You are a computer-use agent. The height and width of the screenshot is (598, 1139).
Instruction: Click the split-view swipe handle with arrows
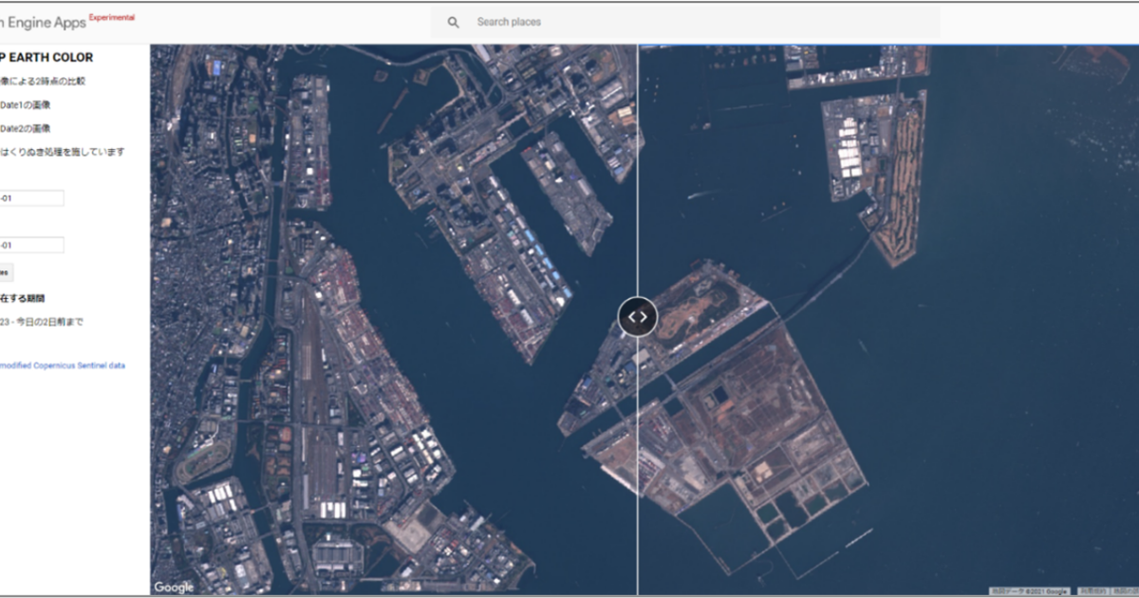click(x=638, y=317)
